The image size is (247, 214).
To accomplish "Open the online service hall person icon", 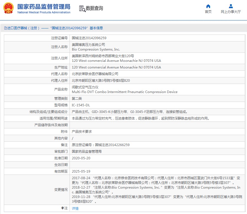I will coord(231,6).
